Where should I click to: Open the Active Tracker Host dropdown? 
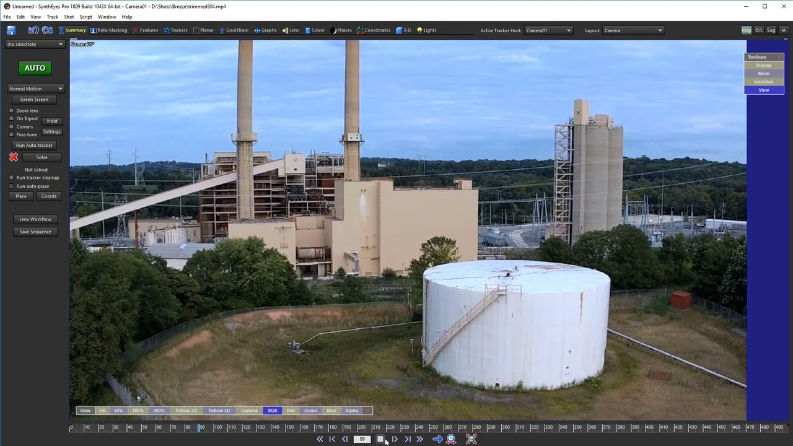[548, 30]
